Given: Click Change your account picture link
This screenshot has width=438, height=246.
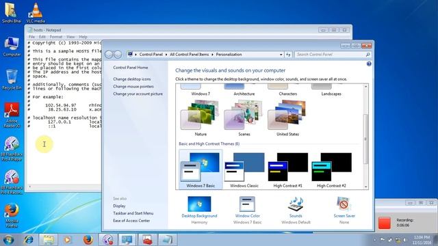Looking at the screenshot, I should pos(138,94).
